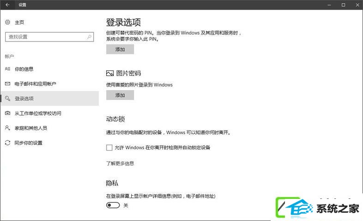Open 同步你的设置 page
Viewport: 363px width, 221px height.
pyautogui.click(x=49, y=143)
